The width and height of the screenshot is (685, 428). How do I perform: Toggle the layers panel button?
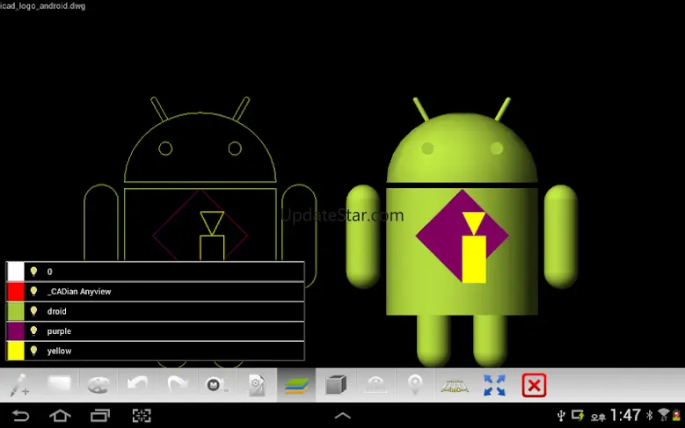(x=296, y=385)
